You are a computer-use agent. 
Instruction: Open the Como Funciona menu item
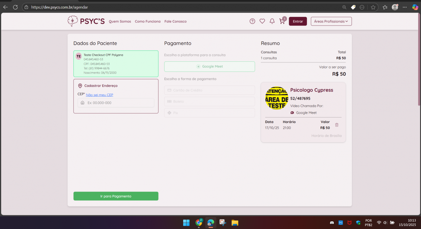147,21
